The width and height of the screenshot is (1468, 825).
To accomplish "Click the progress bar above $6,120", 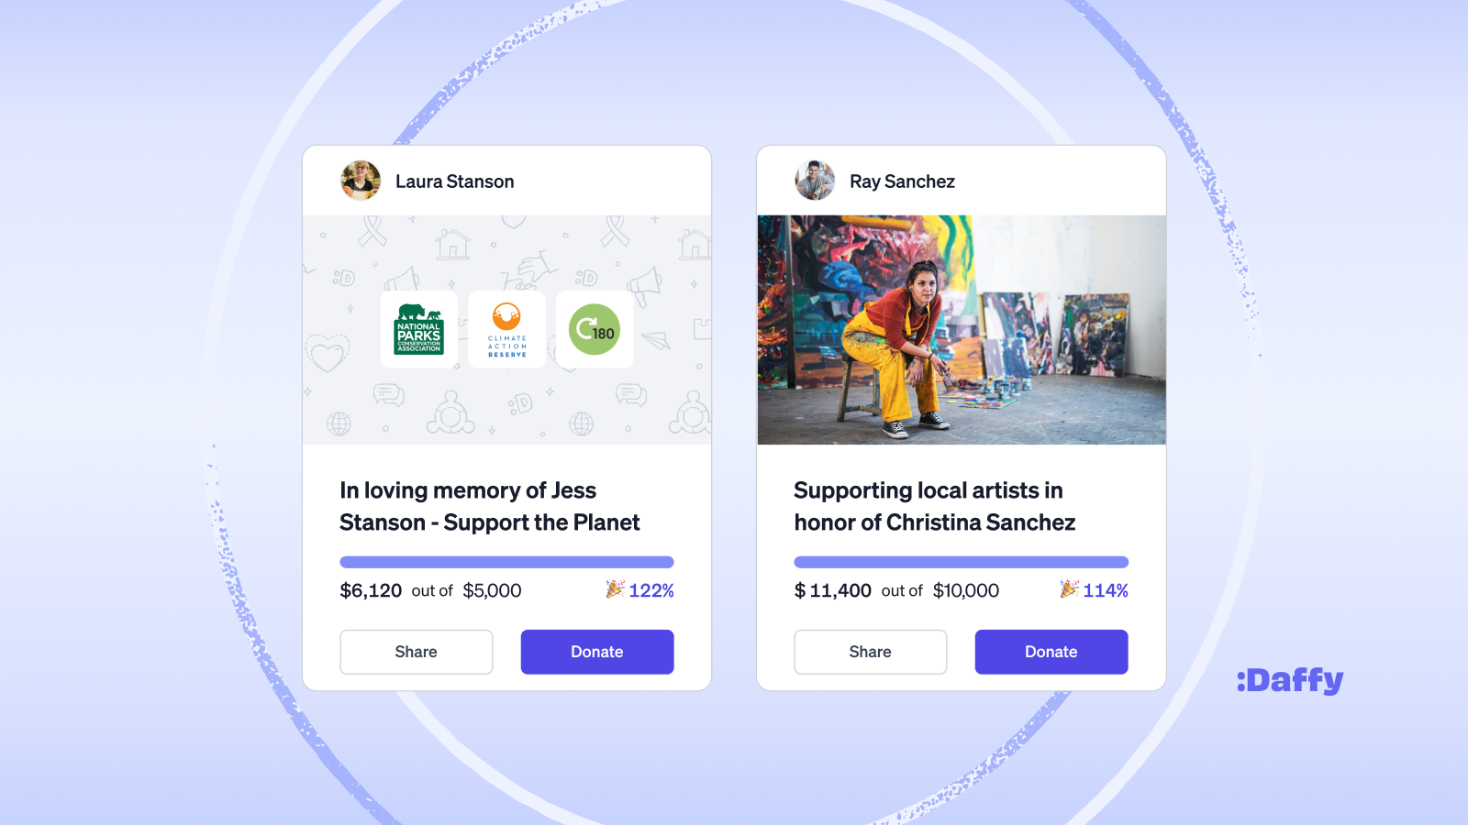I will [x=506, y=562].
